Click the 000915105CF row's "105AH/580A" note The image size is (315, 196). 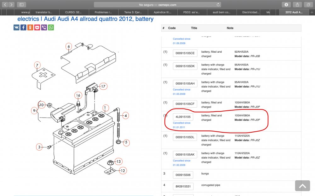tap(242, 103)
